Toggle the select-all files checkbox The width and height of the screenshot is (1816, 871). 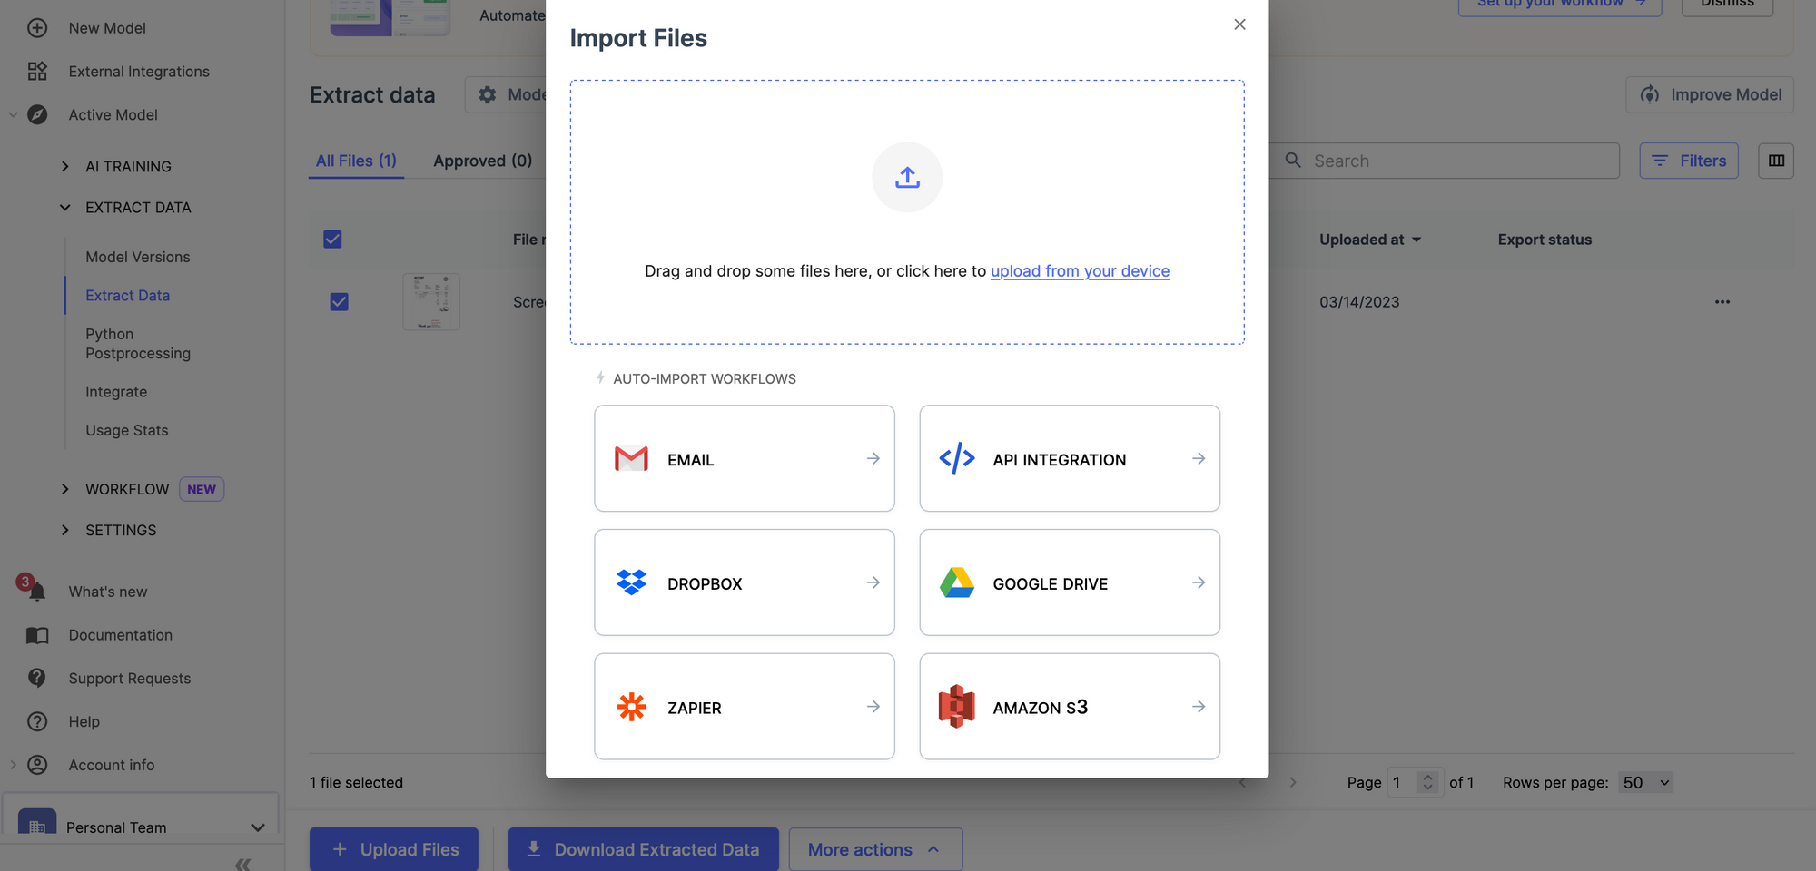click(332, 240)
